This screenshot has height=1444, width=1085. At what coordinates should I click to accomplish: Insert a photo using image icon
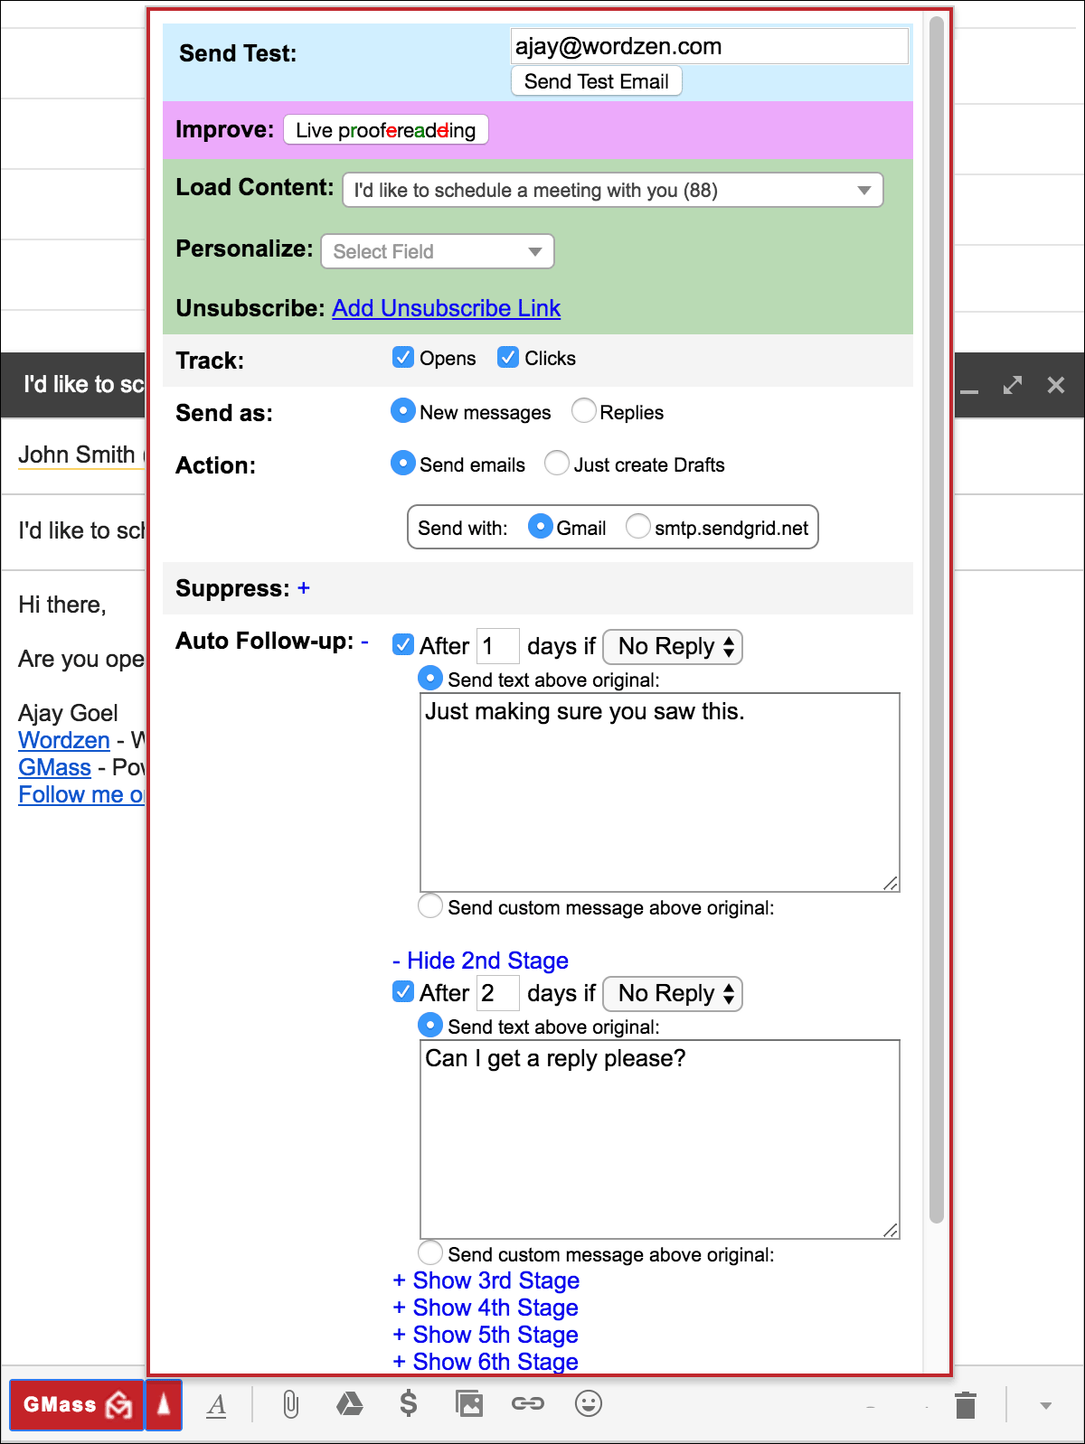[469, 1403]
